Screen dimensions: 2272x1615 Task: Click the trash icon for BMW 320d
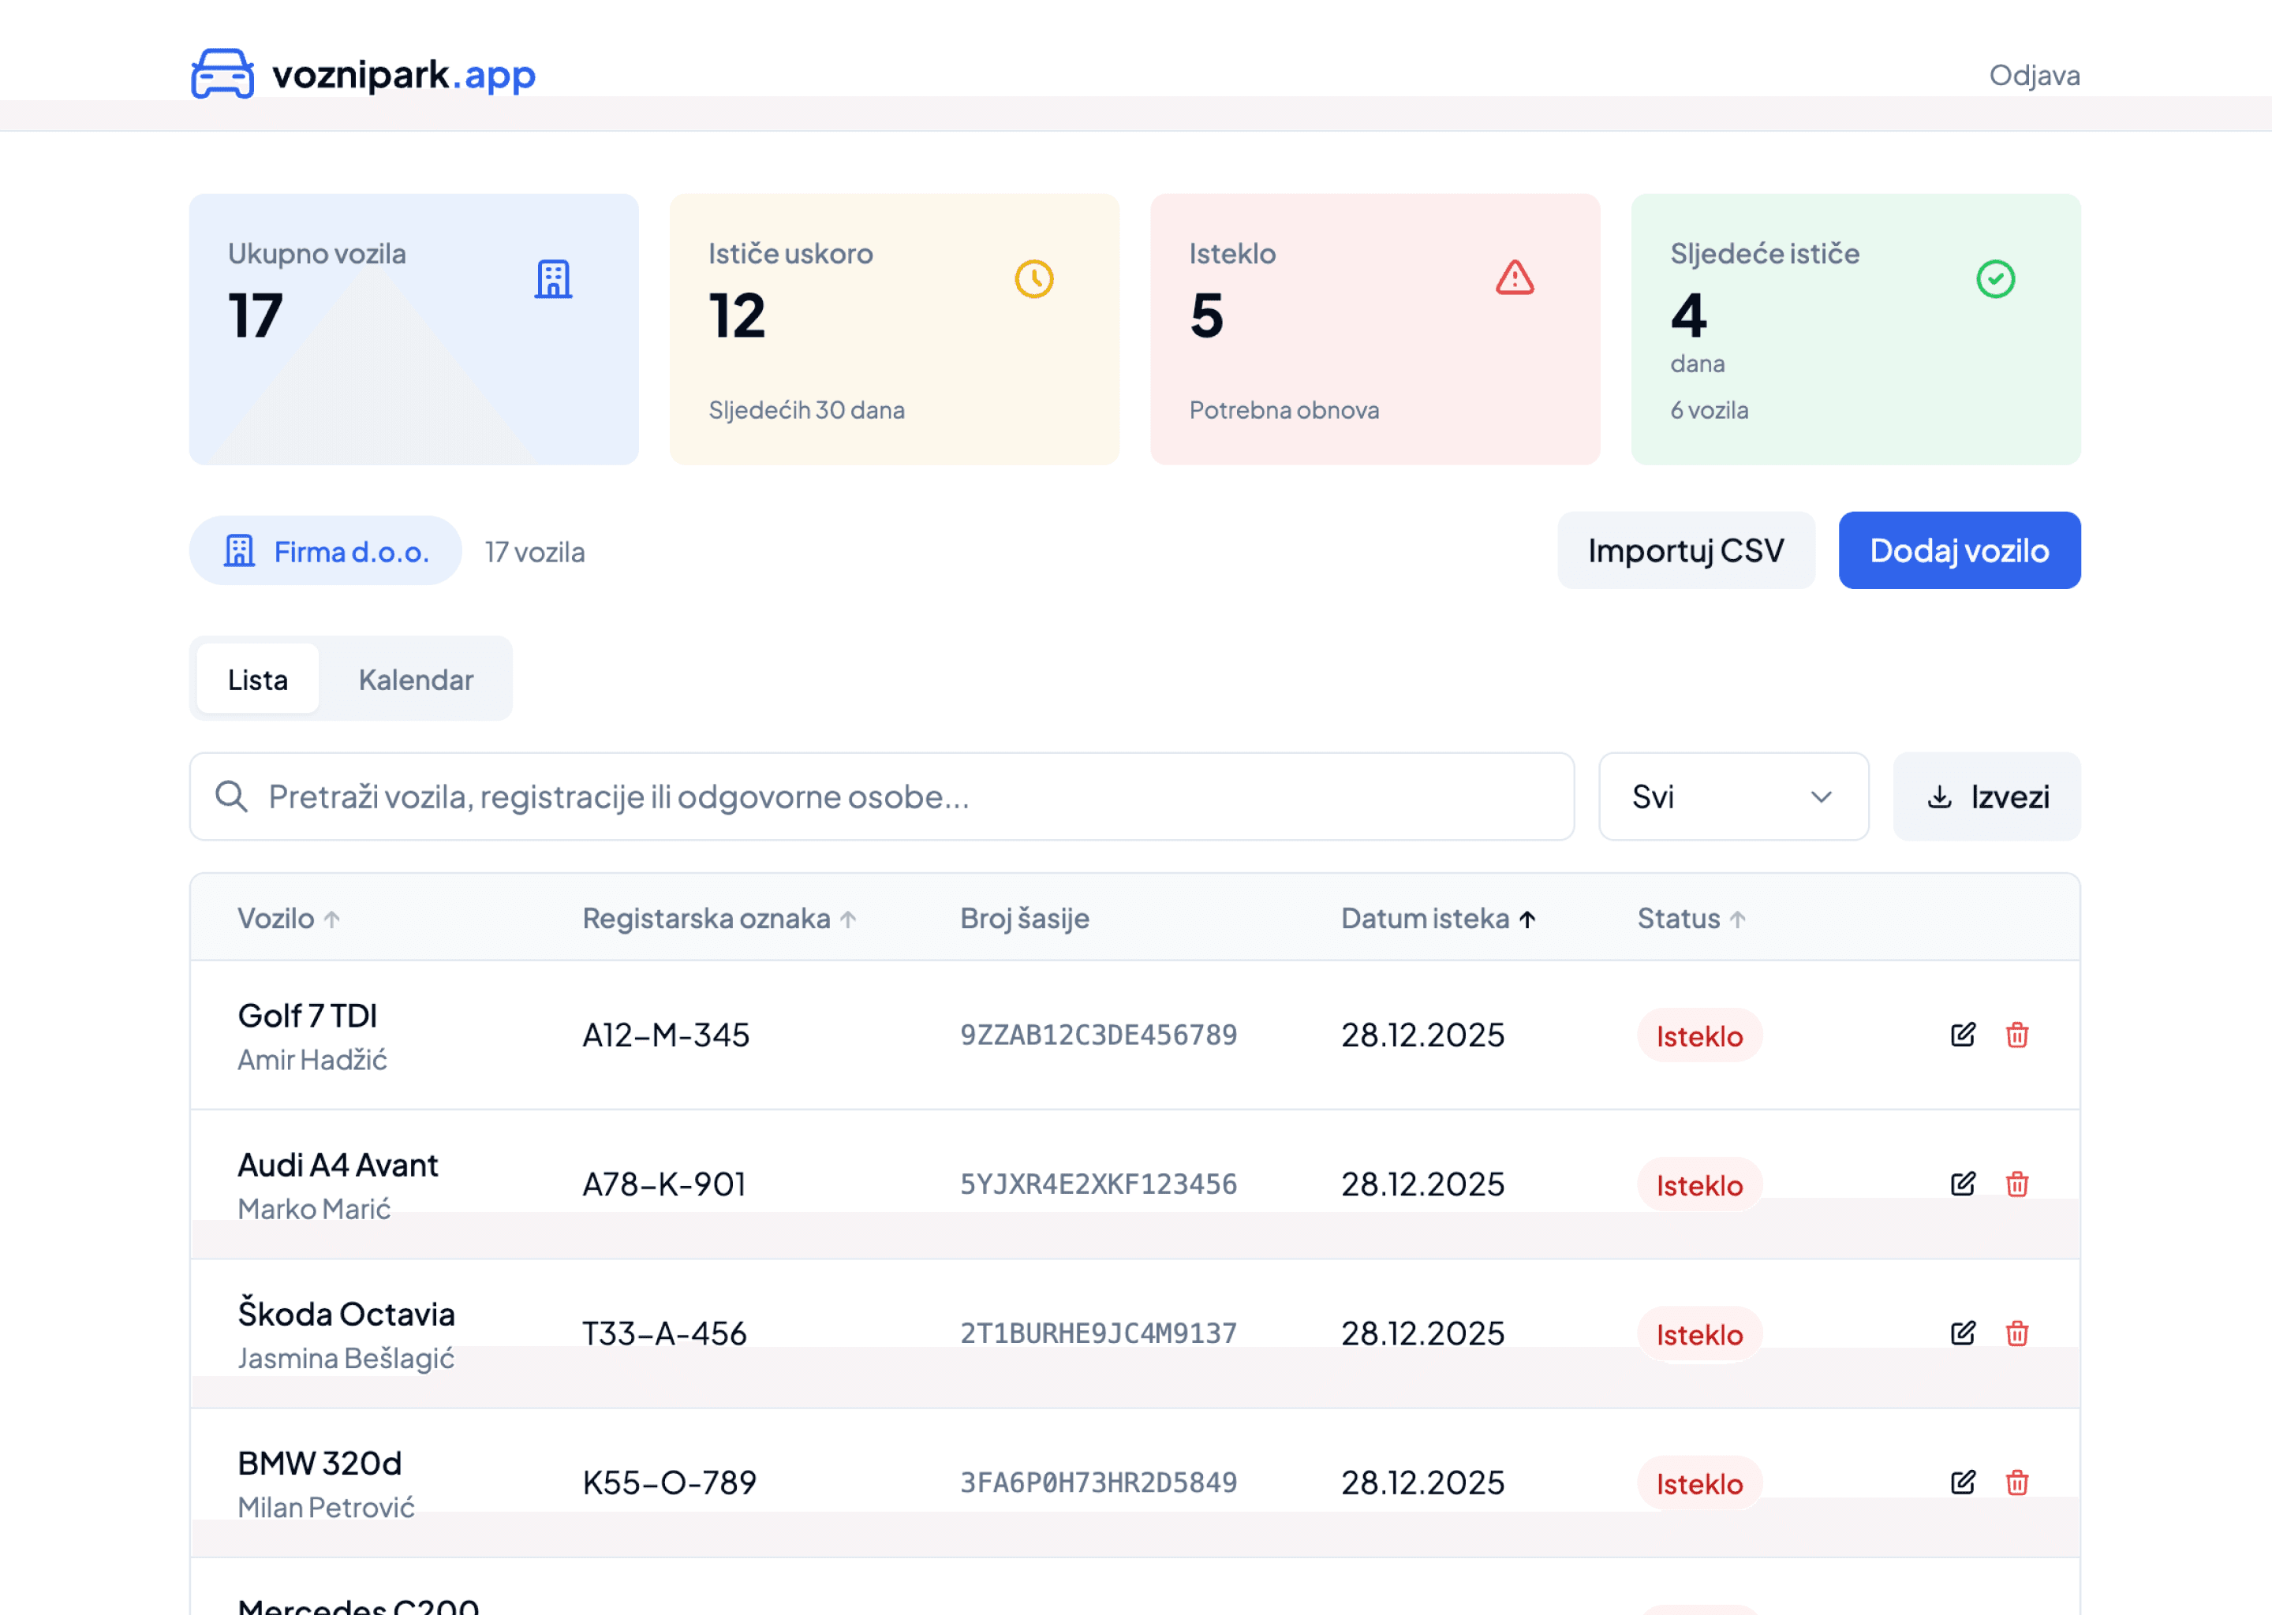coord(2017,1483)
